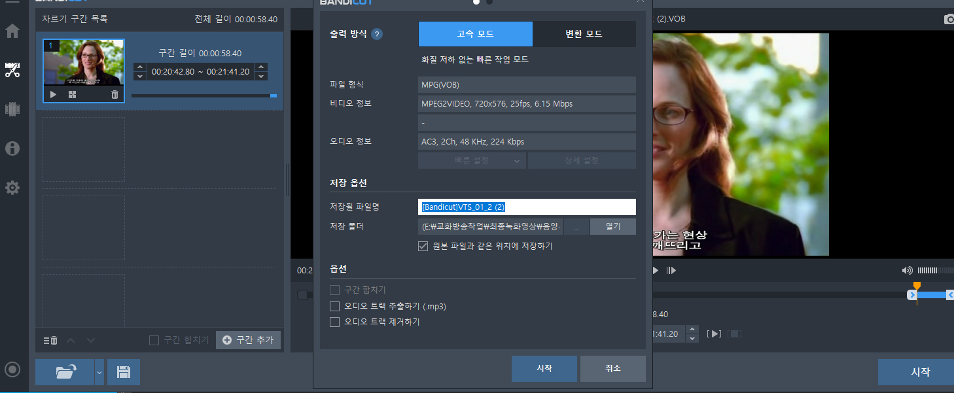This screenshot has height=393, width=954.
Task: Select the scissors Cut mode icon
Action: point(12,70)
